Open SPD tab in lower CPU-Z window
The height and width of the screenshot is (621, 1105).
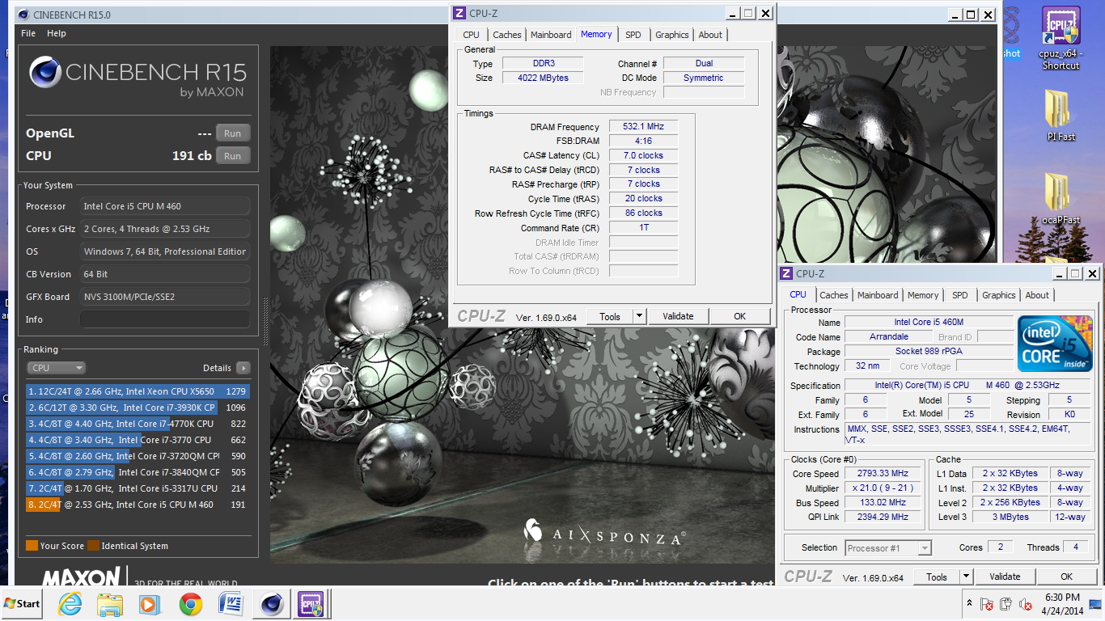point(960,295)
